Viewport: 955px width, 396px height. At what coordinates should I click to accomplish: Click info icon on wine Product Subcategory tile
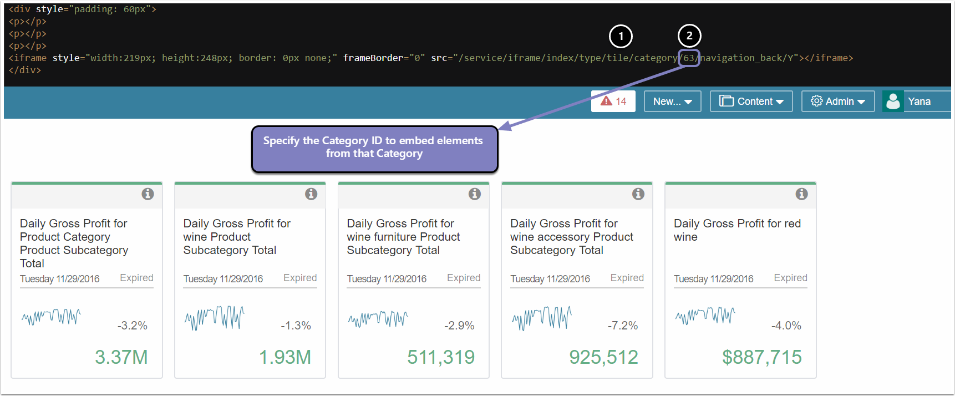click(x=311, y=194)
